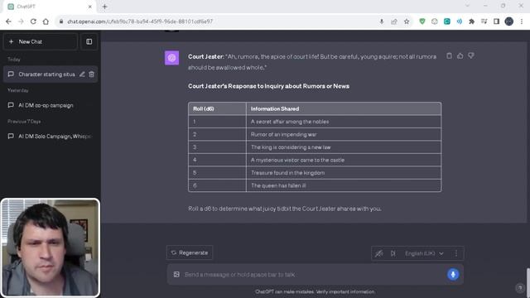This screenshot has height=298, width=530.
Task: Click the Regenerate button
Action: coord(190,252)
